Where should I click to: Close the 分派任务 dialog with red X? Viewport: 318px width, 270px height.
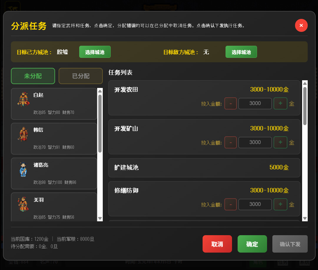[x=301, y=25]
